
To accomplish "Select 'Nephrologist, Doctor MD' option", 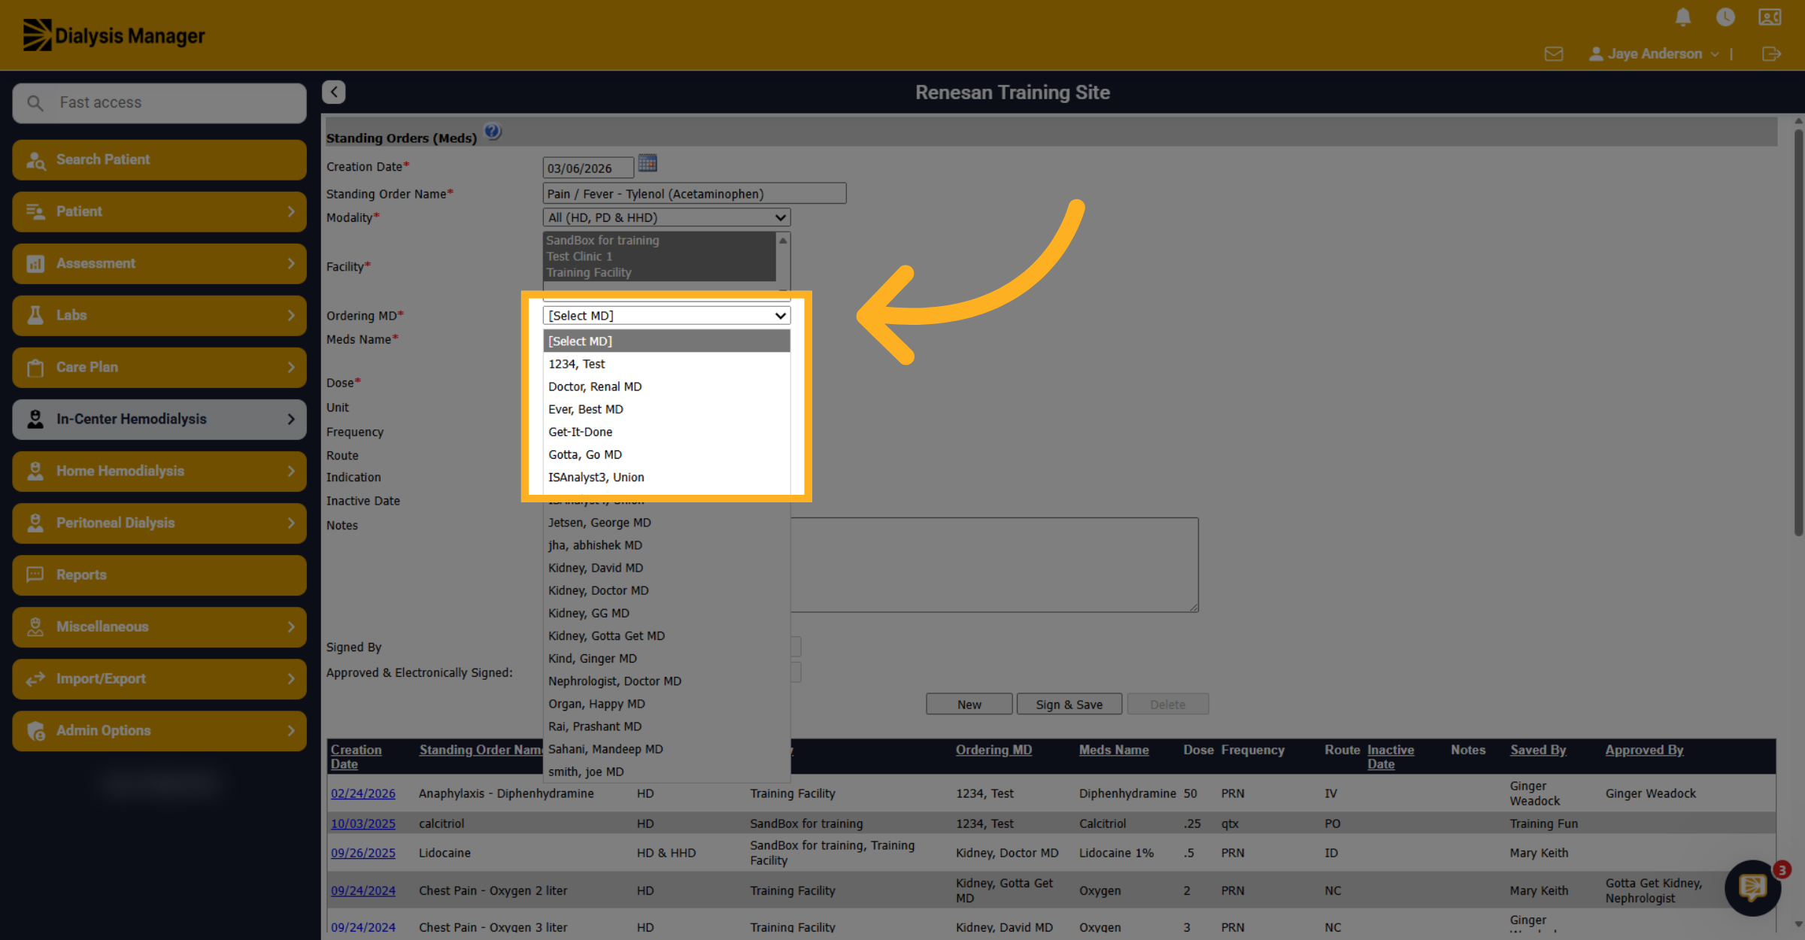I will coord(666,681).
